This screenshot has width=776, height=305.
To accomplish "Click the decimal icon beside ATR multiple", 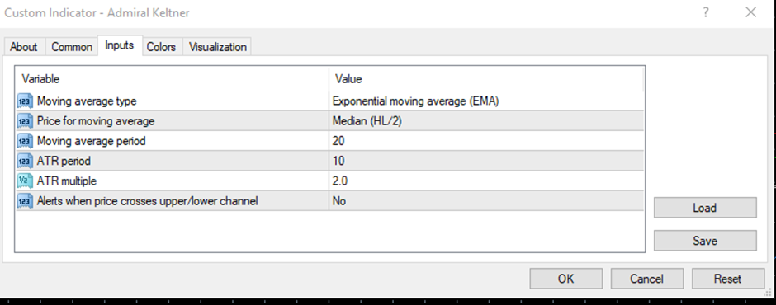I will coord(25,181).
